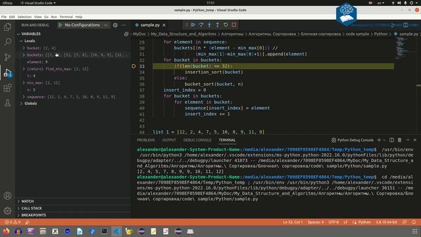
Task: Open the Explorer view in activity bar
Action: (7, 27)
